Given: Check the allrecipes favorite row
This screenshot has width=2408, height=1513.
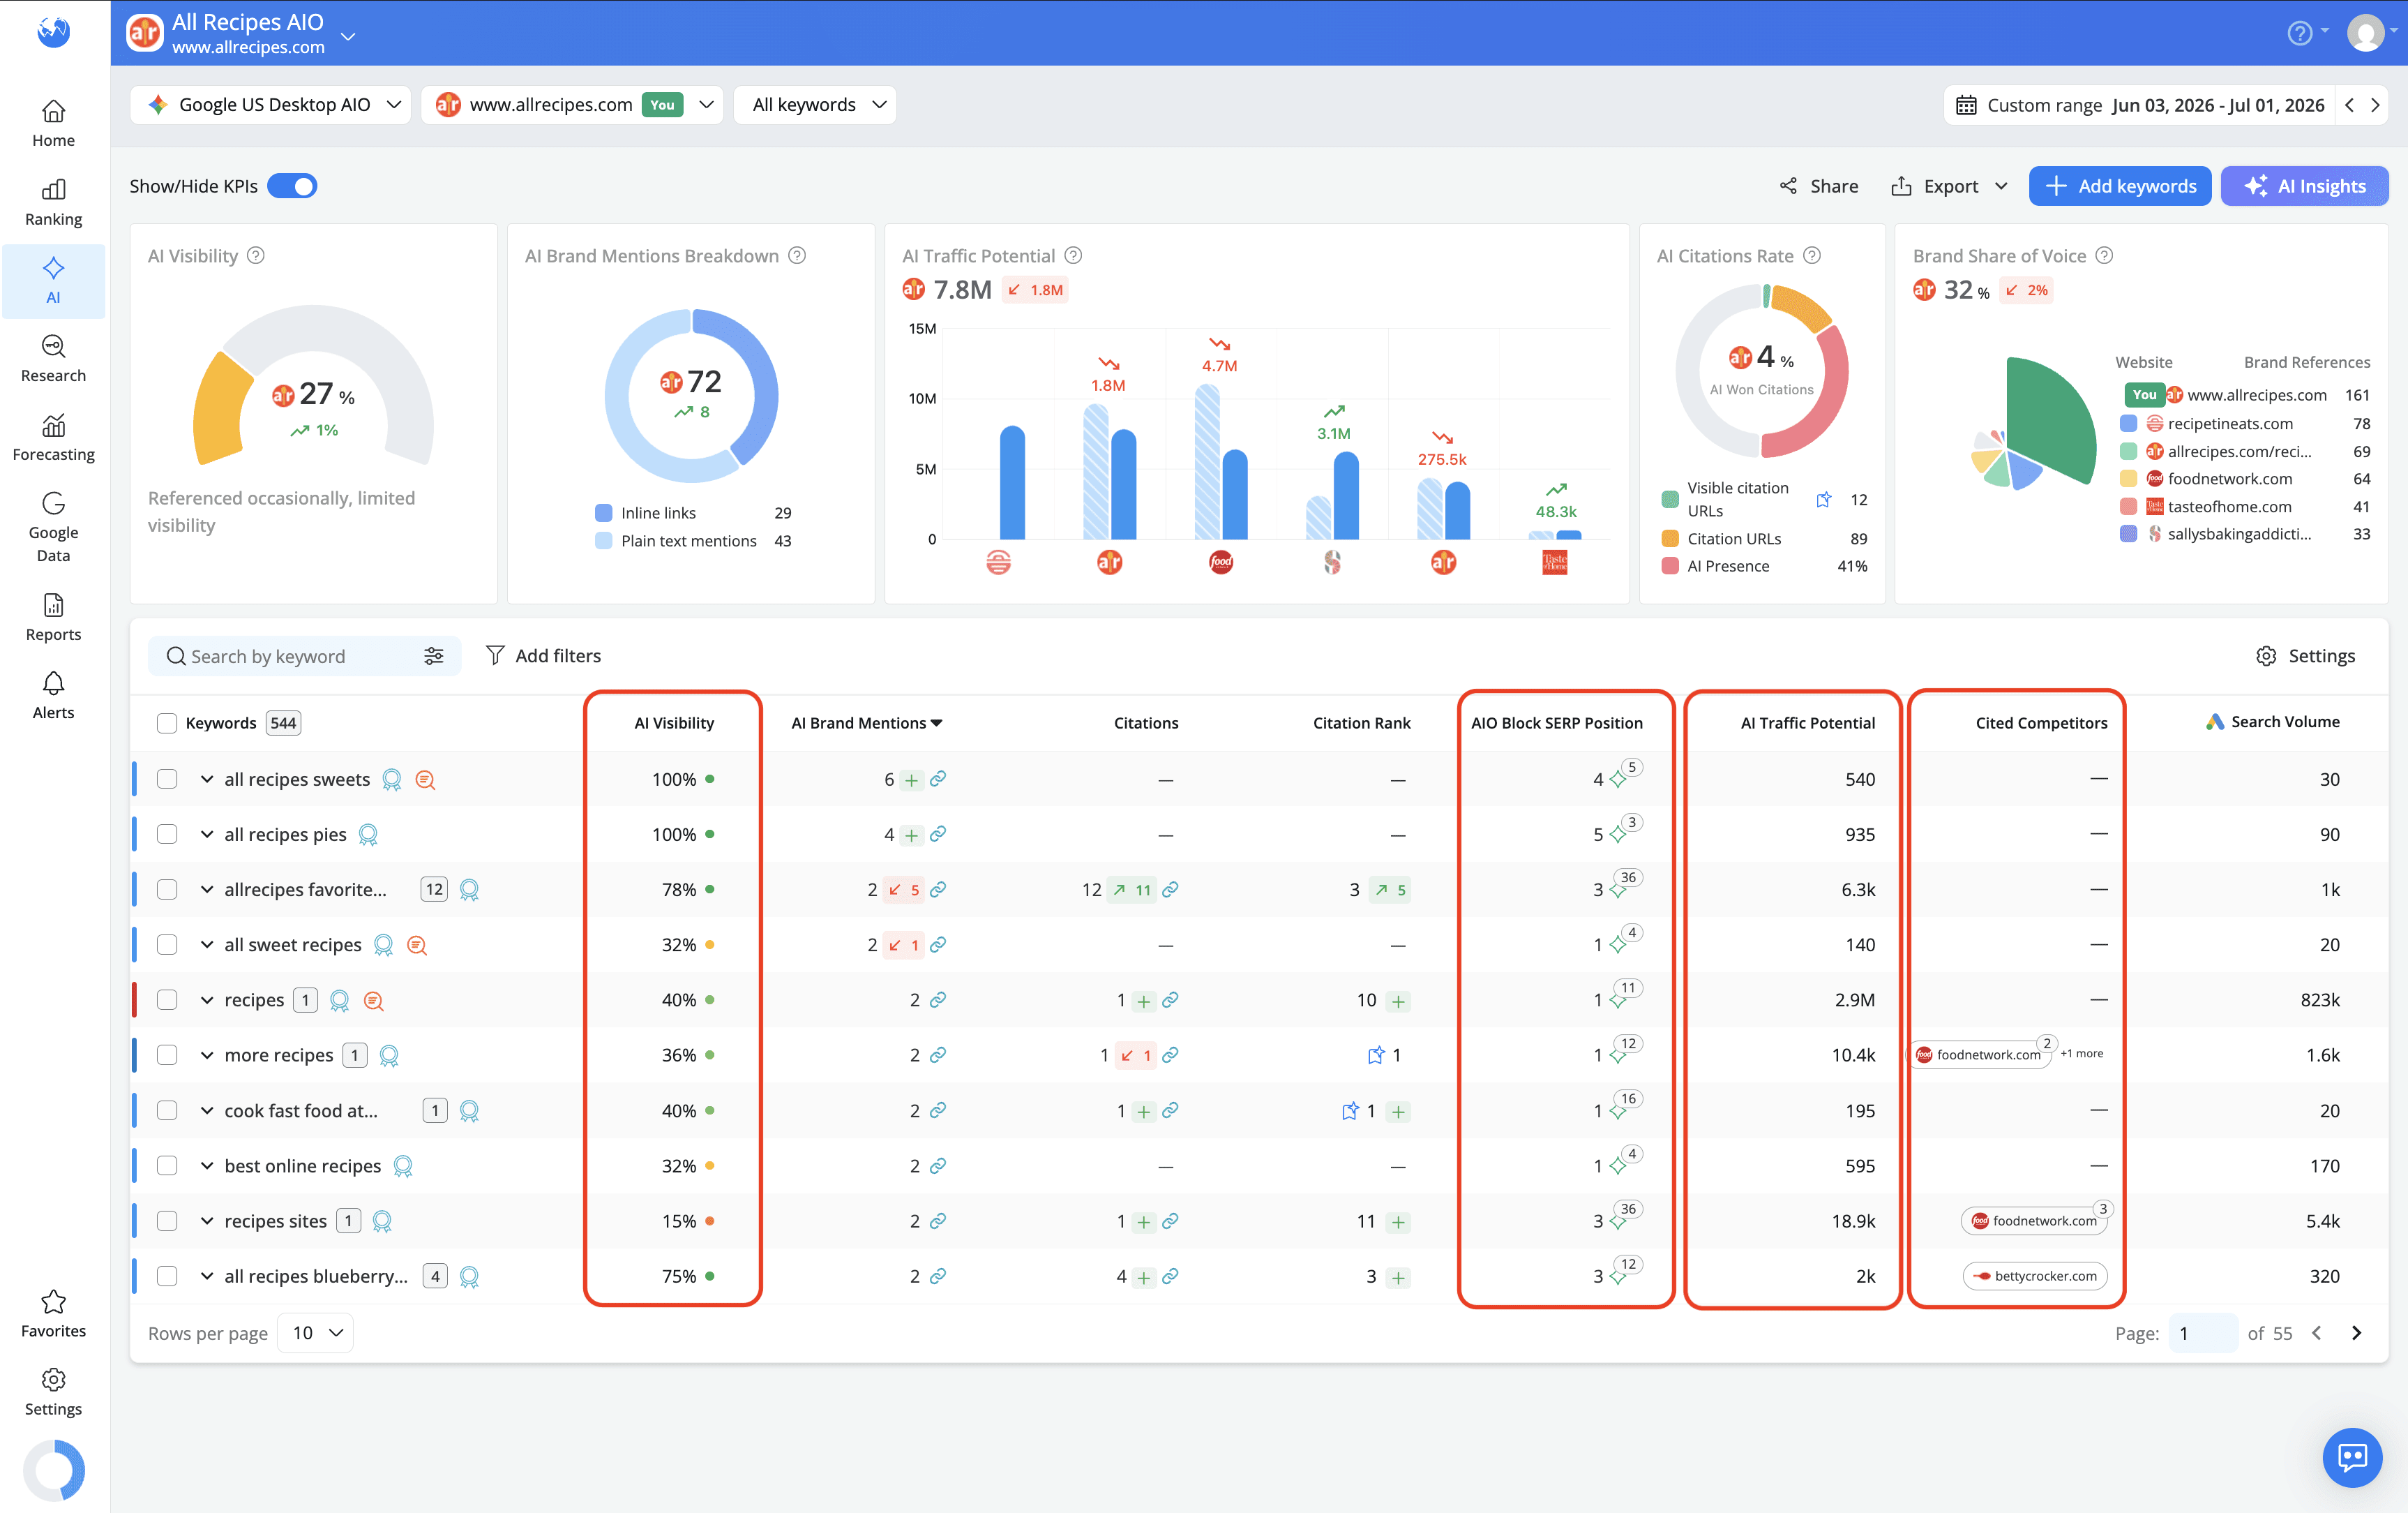Looking at the screenshot, I should pyautogui.click(x=167, y=890).
